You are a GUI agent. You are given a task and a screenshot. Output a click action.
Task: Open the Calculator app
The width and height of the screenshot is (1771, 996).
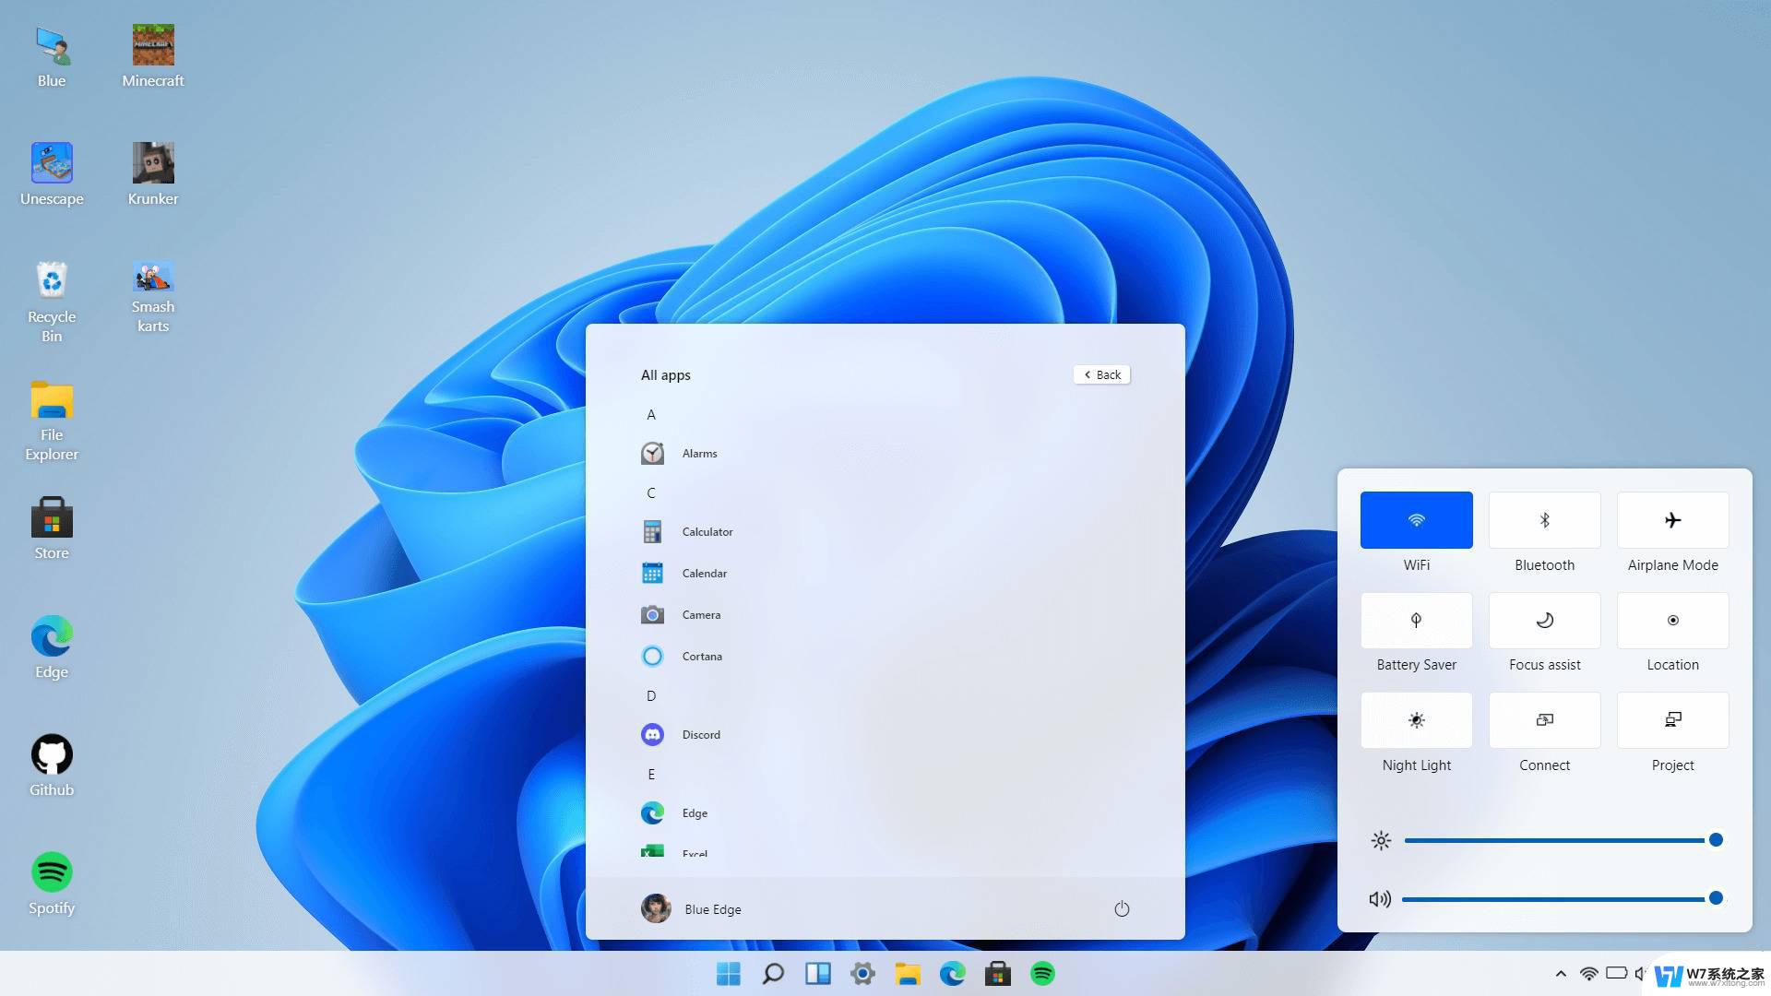click(x=707, y=531)
